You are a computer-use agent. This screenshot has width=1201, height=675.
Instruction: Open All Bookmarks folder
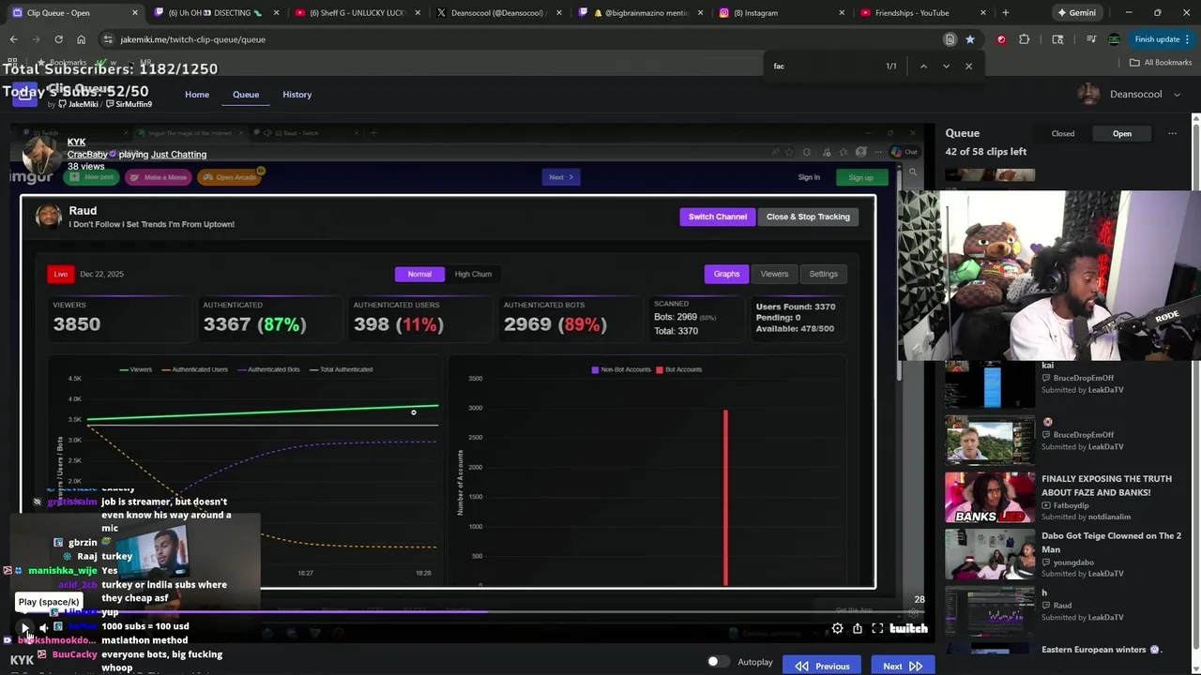pos(1161,62)
